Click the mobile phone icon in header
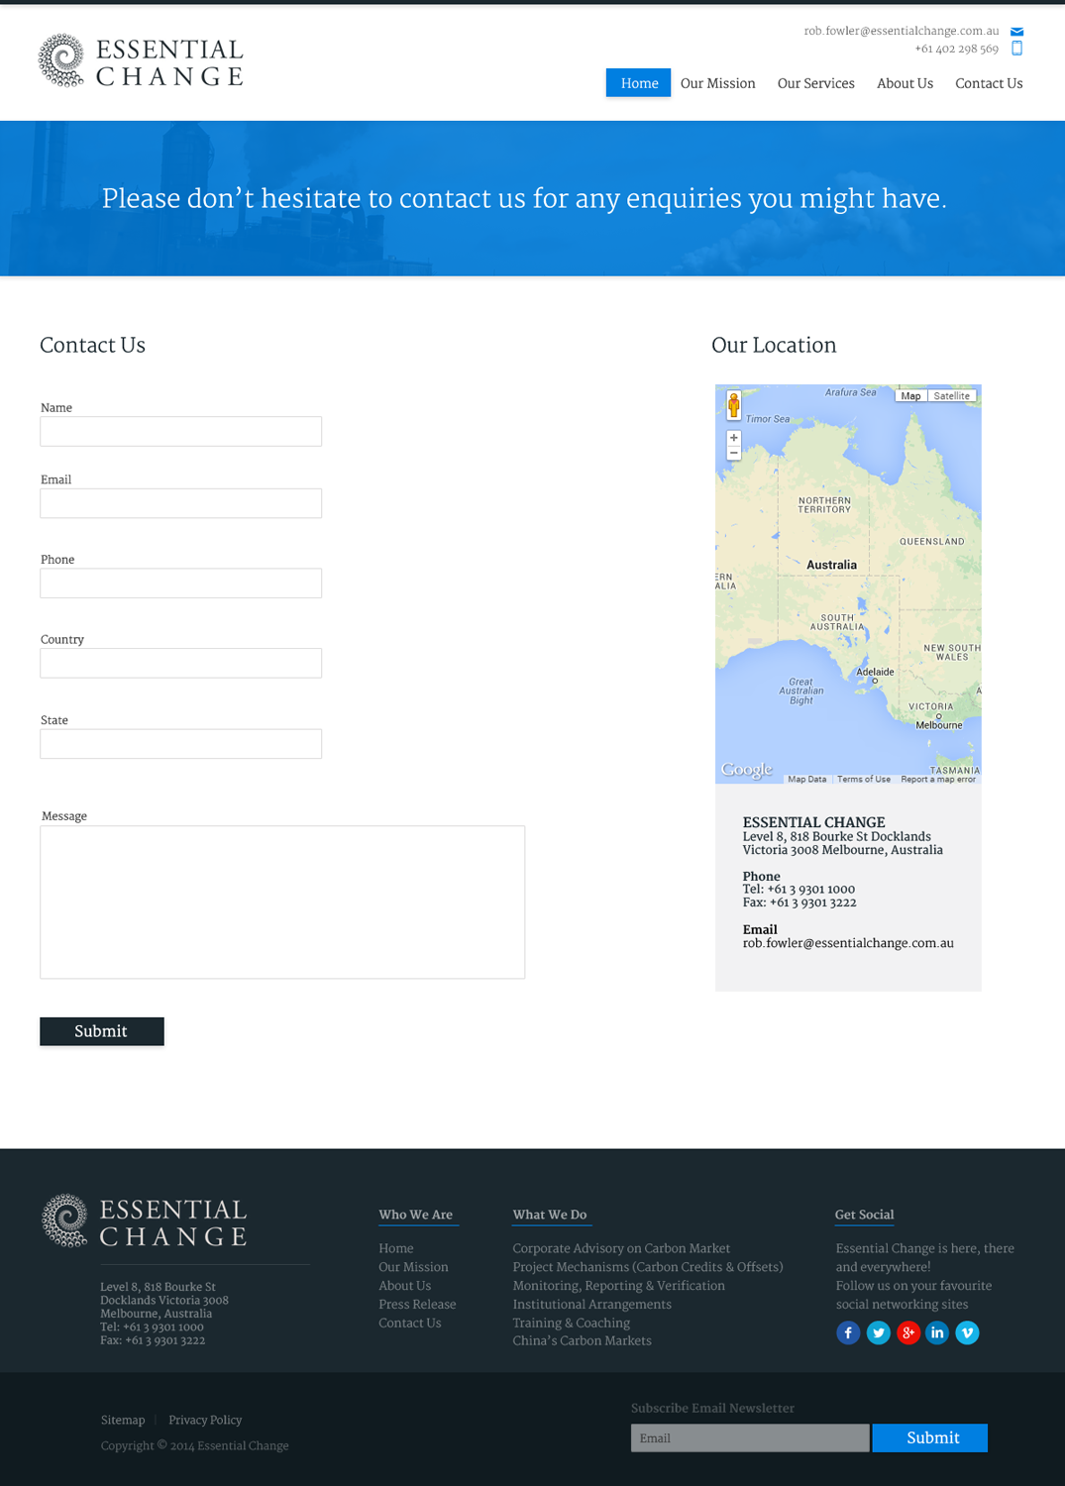This screenshot has height=1486, width=1065. click(1016, 49)
